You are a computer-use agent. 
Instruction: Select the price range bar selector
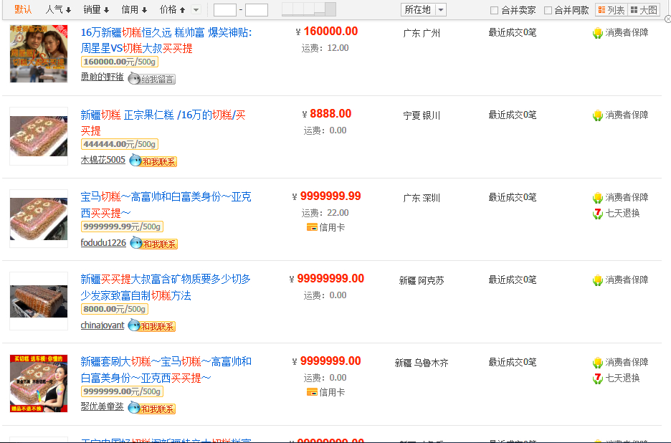tap(308, 9)
